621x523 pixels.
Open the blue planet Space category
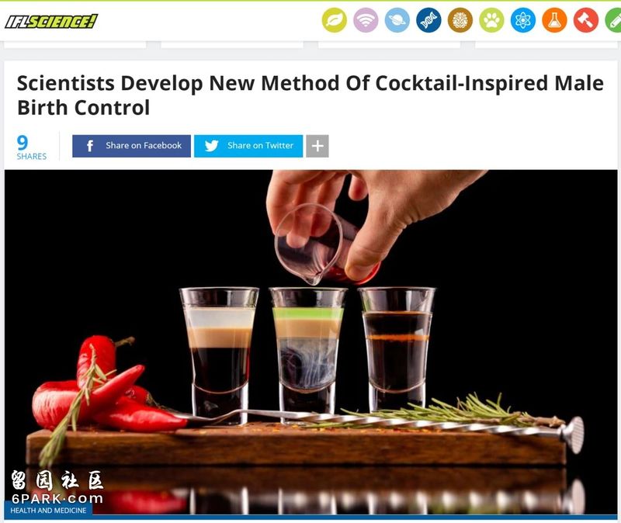pos(397,20)
